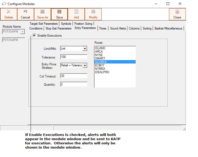Switch to the Stop Exit Parameters tab
This screenshot has height=157, width=198.
click(58, 28)
